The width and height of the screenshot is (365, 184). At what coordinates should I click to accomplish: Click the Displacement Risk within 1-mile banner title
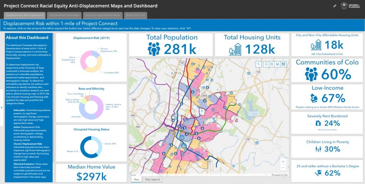[x=60, y=23]
